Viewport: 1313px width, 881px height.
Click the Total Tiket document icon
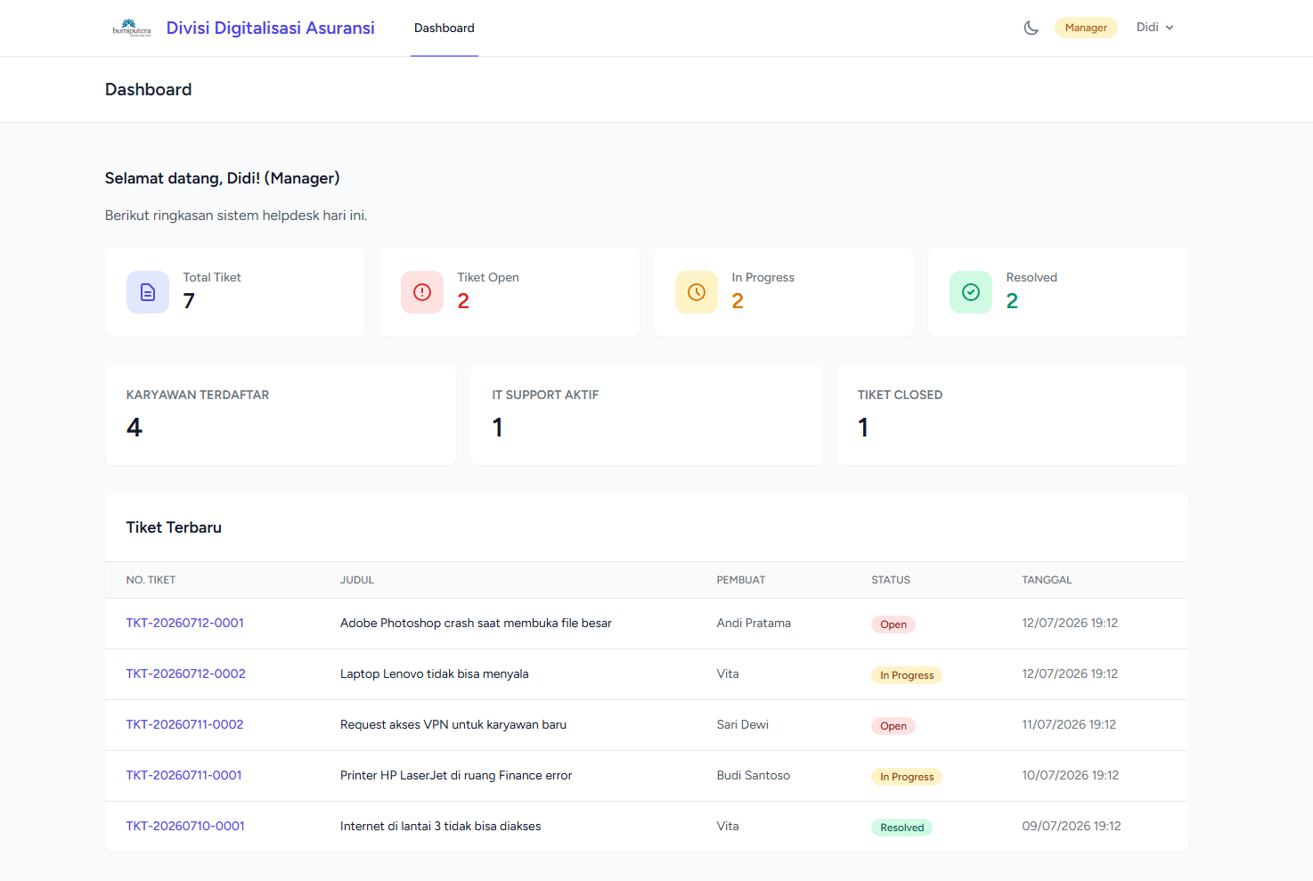(x=148, y=292)
